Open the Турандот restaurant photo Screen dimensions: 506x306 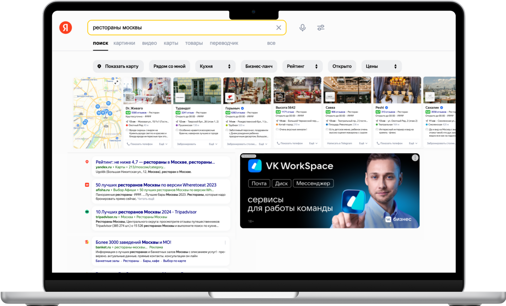click(x=197, y=90)
